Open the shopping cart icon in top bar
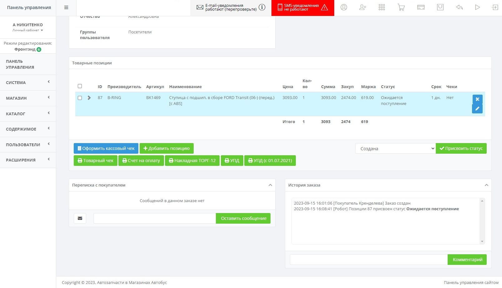This screenshot has width=502, height=288. coord(401,7)
